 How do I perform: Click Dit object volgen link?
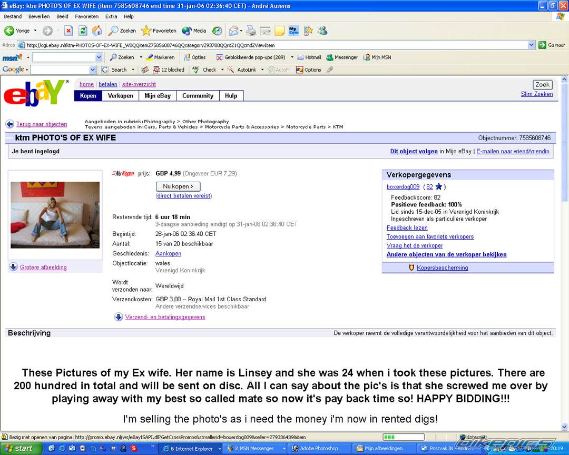(414, 151)
